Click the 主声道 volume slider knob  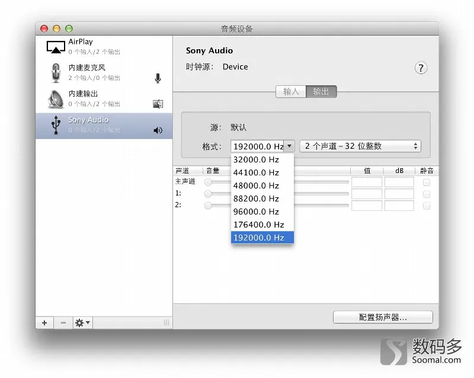208,182
